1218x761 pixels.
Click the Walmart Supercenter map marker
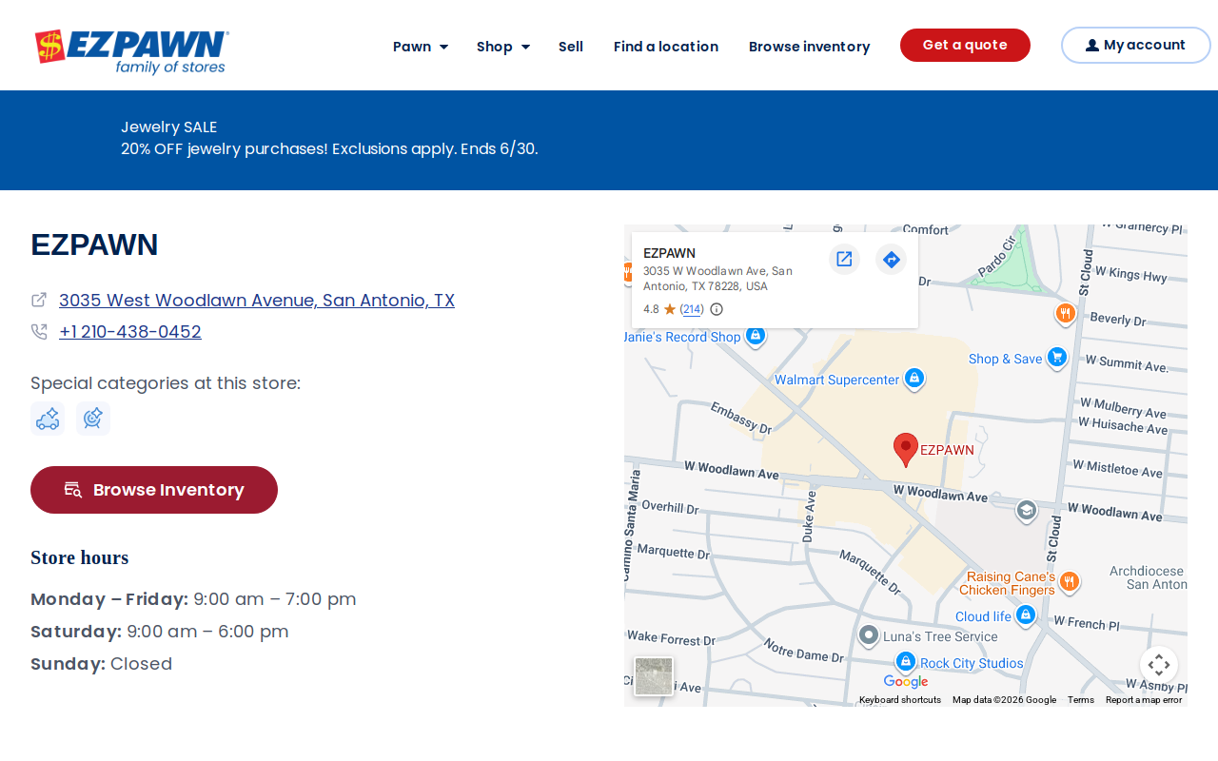[x=913, y=380]
